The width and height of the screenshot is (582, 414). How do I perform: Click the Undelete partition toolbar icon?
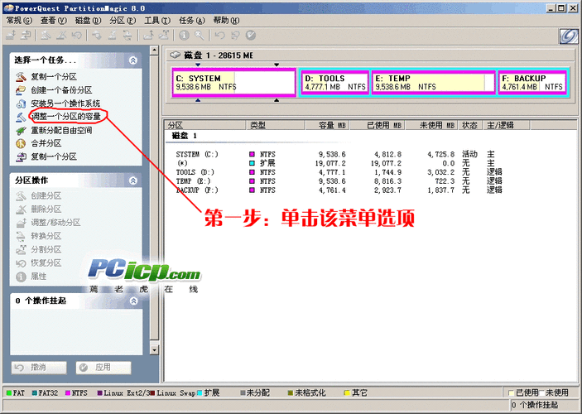(x=77, y=36)
